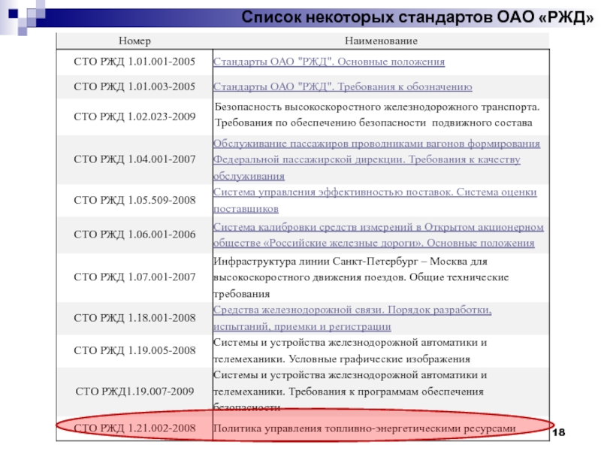Image resolution: width=601 pixels, height=451 pixels.
Task: Select cell "СТО РЖД 1.07.001-2007"
Action: coord(134,277)
